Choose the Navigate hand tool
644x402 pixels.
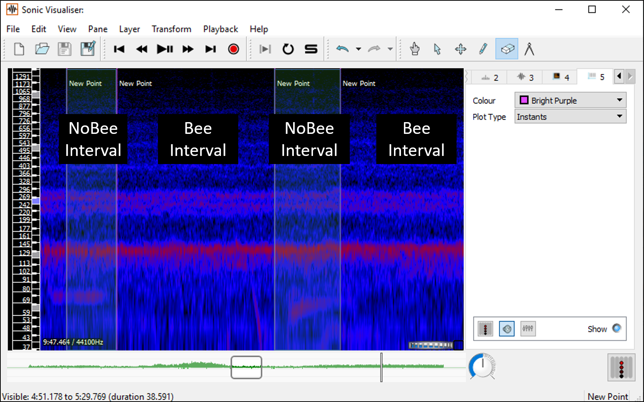415,49
